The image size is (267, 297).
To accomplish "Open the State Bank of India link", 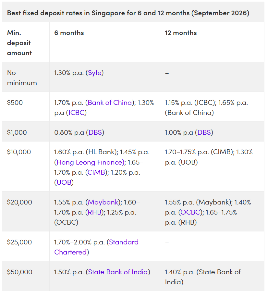I will [118, 272].
